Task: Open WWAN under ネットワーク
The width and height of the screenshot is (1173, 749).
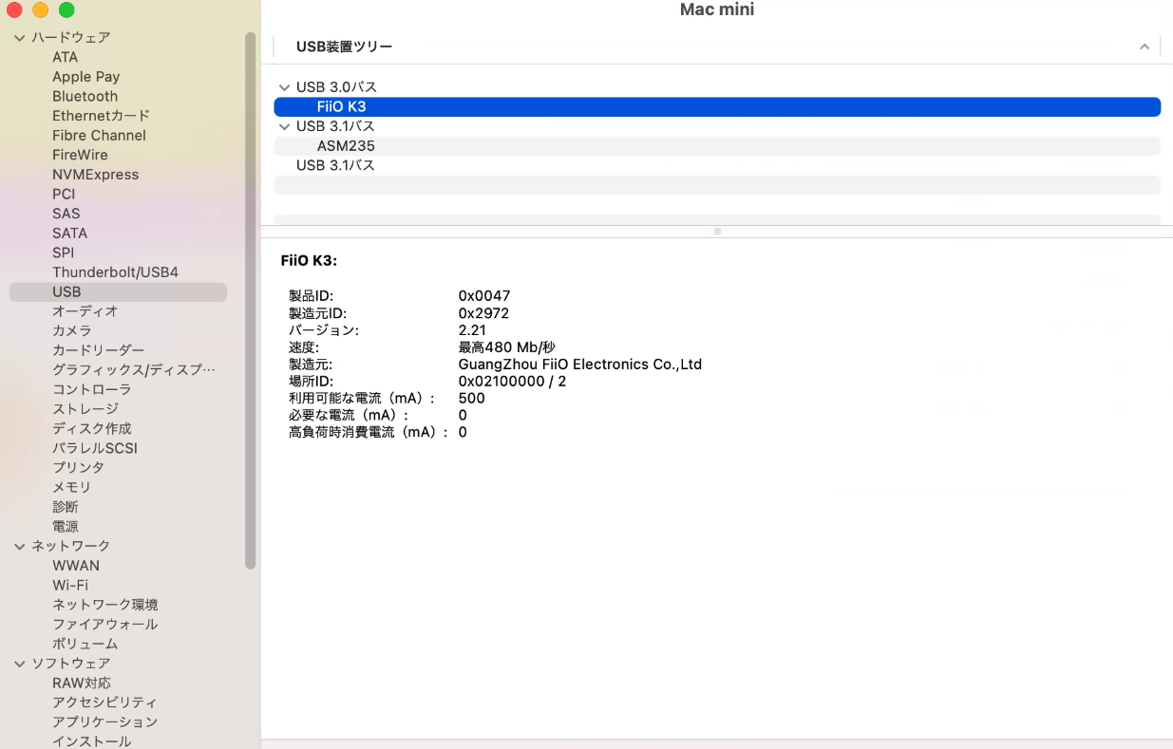Action: [x=76, y=566]
